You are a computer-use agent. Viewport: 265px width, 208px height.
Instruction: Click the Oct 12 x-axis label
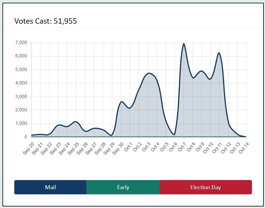pos(226,148)
